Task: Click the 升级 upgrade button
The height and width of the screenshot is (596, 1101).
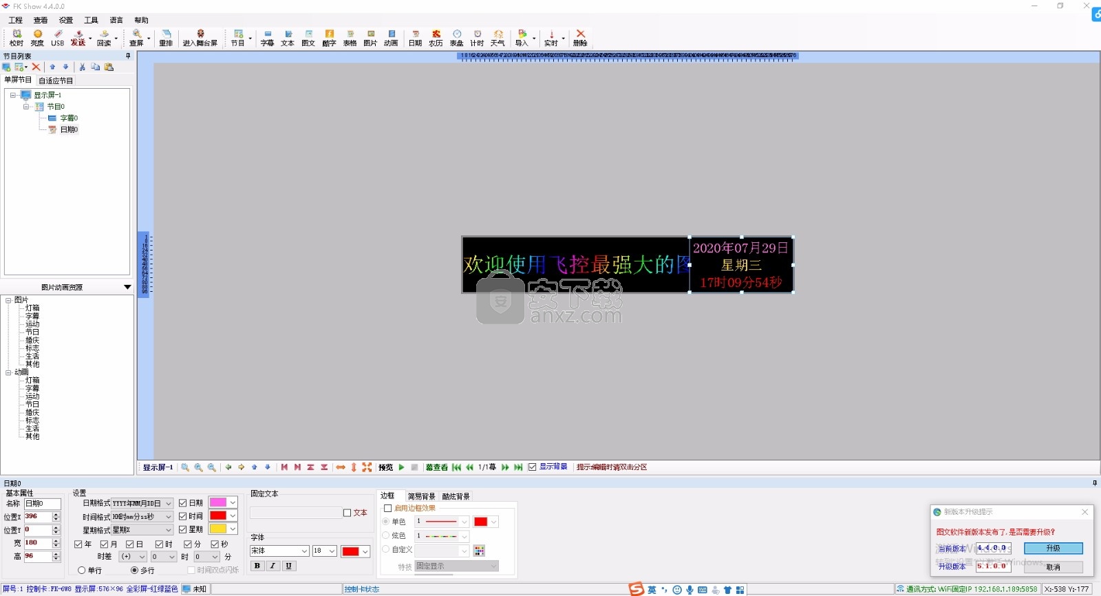Action: tap(1053, 549)
